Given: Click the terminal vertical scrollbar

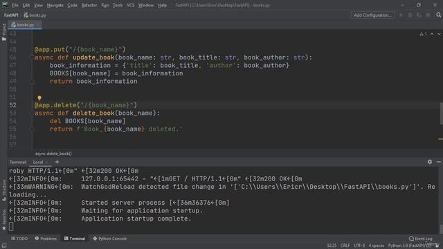Looking at the screenshot, I should click(441, 228).
